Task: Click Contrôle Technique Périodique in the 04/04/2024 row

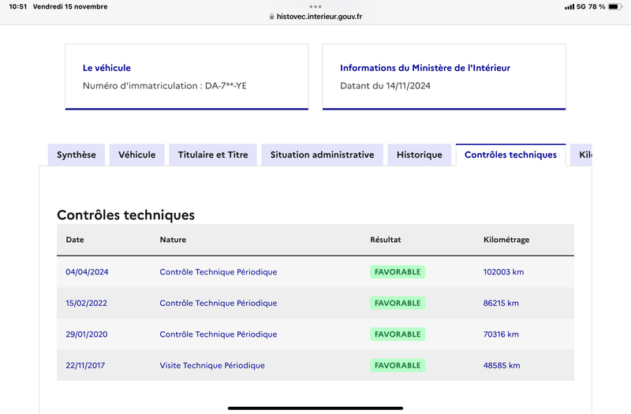Action: tap(218, 272)
